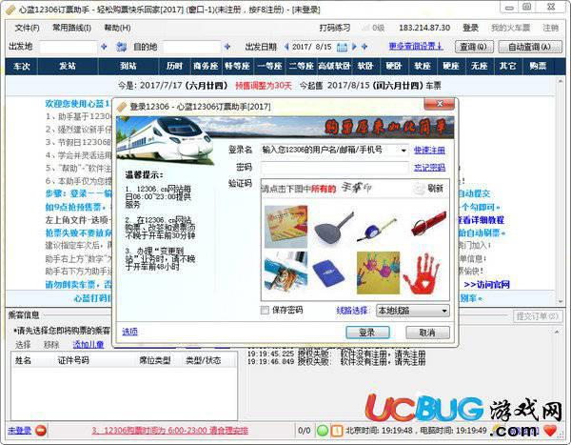Click 打码练习 in the menu bar
This screenshot has width=571, height=445.
point(335,28)
